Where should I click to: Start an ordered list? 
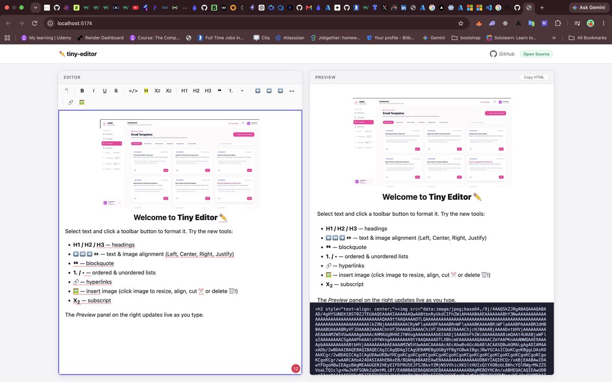[x=231, y=91]
